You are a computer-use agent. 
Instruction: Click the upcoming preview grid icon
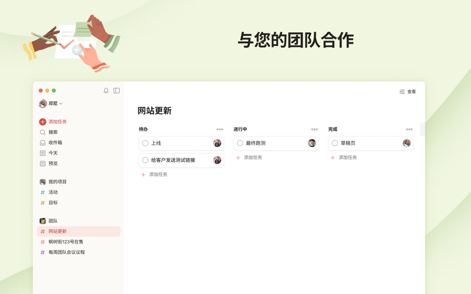click(42, 164)
